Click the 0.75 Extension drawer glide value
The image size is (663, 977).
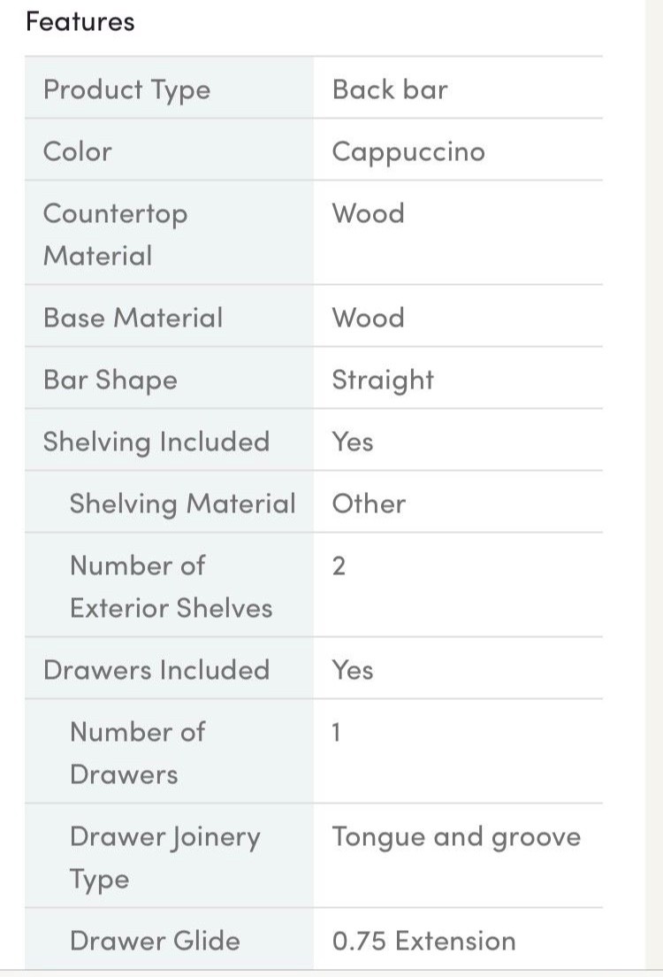pos(423,941)
